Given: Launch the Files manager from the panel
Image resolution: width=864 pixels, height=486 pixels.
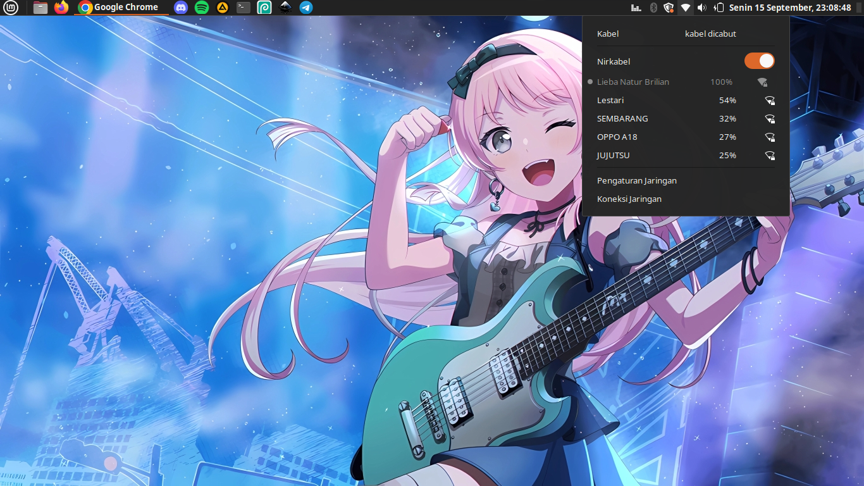Looking at the screenshot, I should pos(40,8).
